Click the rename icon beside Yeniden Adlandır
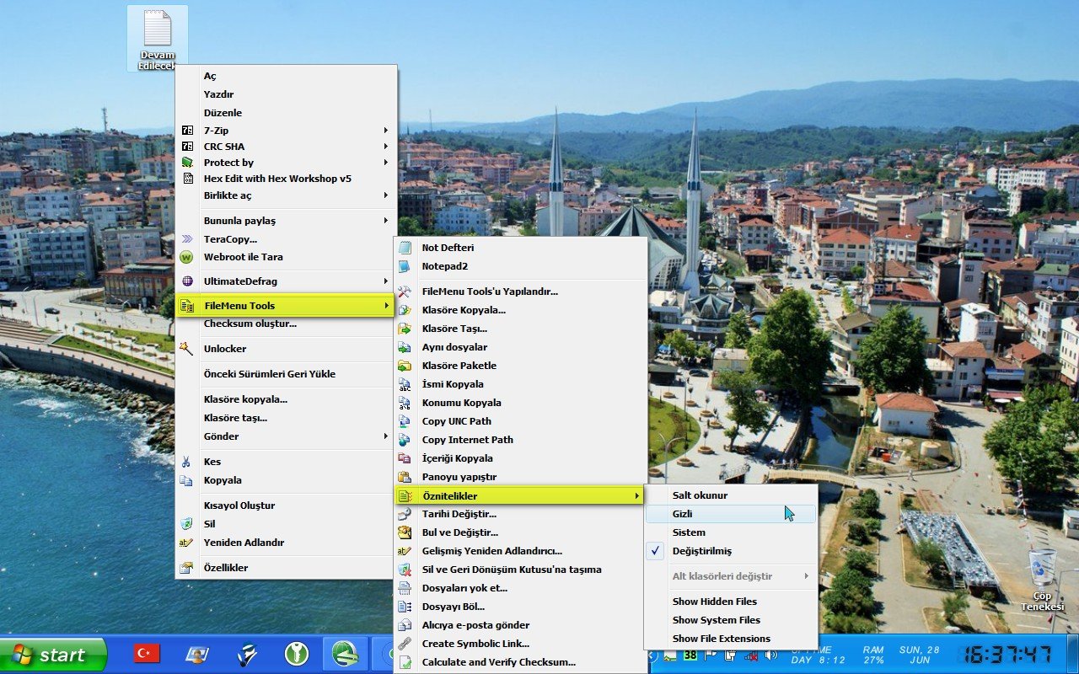Screen dimensions: 1079x674 point(187,543)
